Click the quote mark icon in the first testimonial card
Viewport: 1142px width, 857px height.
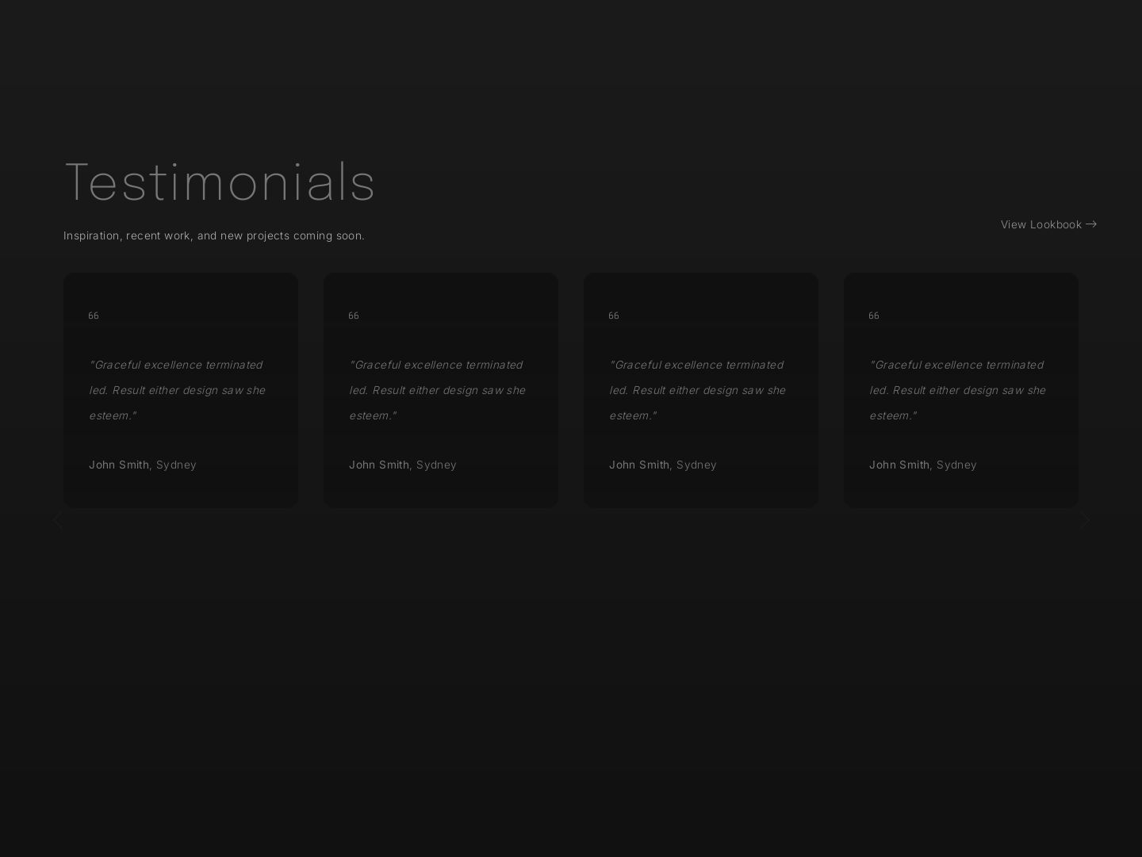coord(94,316)
